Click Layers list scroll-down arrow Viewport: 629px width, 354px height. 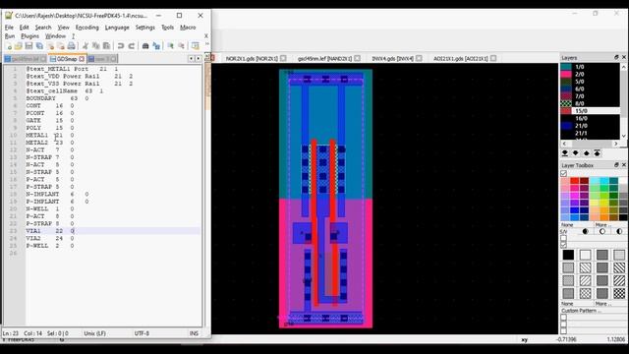coord(624,136)
